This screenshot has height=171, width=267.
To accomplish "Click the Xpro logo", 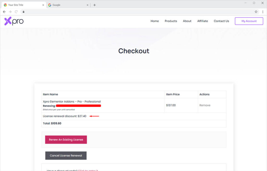I will tap(14, 21).
